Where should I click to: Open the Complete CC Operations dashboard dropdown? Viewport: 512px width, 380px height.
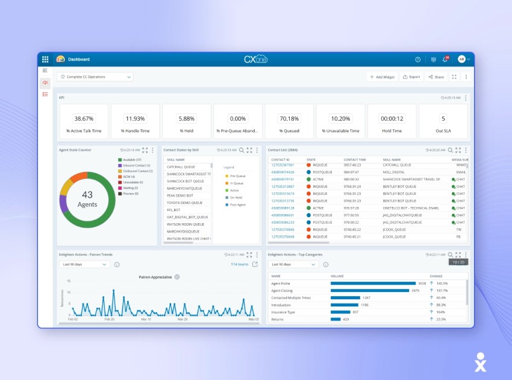pyautogui.click(x=128, y=76)
